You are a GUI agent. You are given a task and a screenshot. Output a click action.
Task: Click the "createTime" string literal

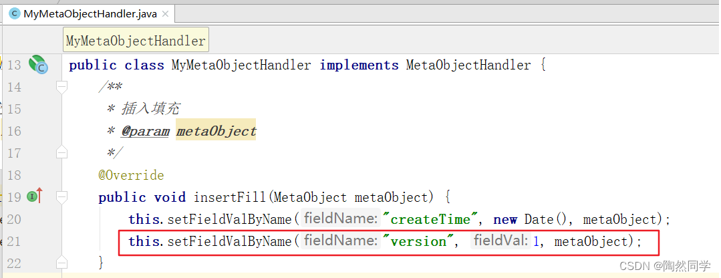click(436, 219)
